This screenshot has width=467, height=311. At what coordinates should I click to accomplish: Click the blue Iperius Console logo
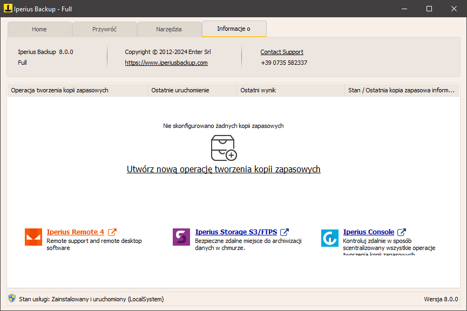pos(330,238)
